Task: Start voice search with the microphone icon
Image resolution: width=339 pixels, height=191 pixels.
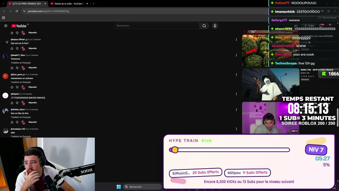Action: [x=215, y=26]
